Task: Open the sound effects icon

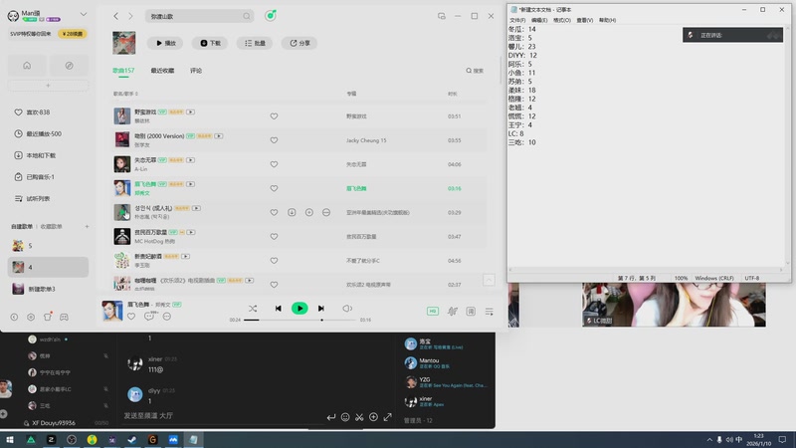Action: [x=452, y=312]
